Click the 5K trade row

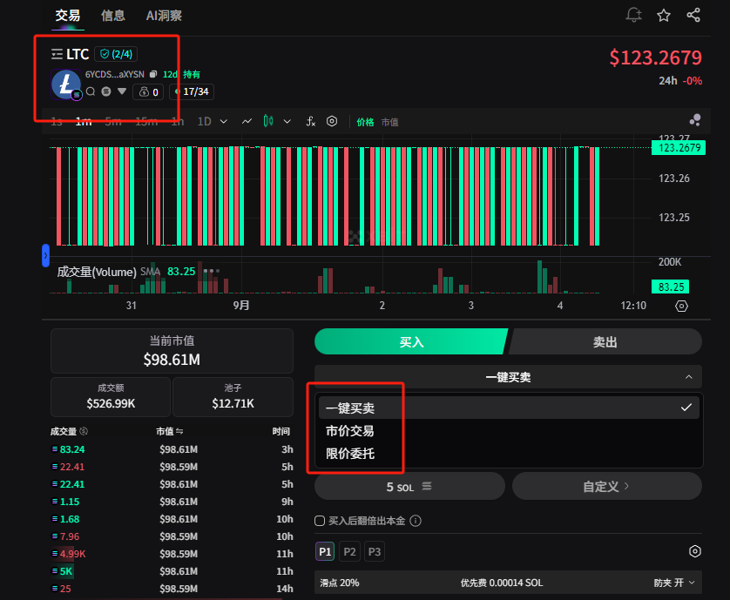pos(172,570)
